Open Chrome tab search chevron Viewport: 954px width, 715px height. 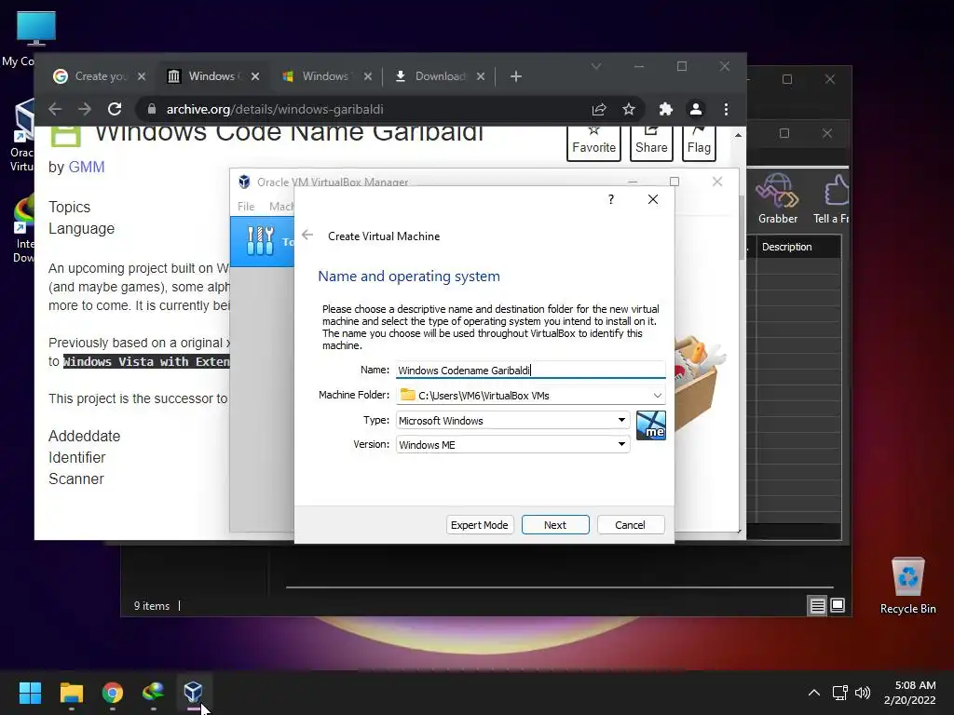pyautogui.click(x=596, y=66)
